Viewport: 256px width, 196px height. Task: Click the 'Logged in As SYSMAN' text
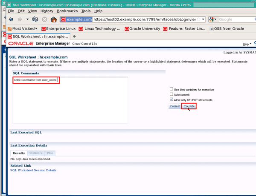point(240,52)
